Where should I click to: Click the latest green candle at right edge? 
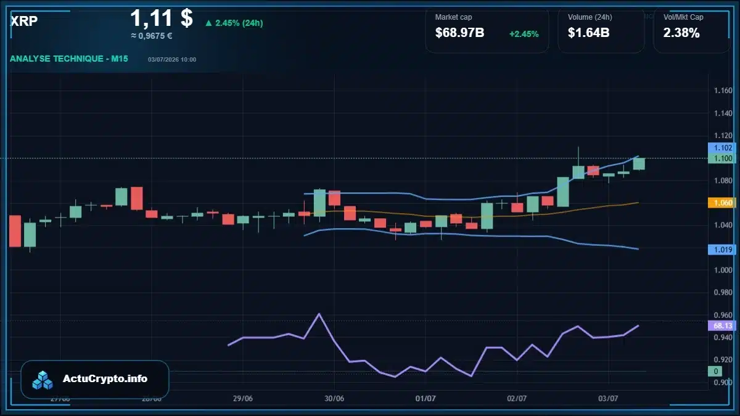639,164
